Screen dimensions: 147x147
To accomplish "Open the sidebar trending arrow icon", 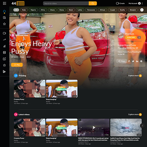I will tap(4, 40).
